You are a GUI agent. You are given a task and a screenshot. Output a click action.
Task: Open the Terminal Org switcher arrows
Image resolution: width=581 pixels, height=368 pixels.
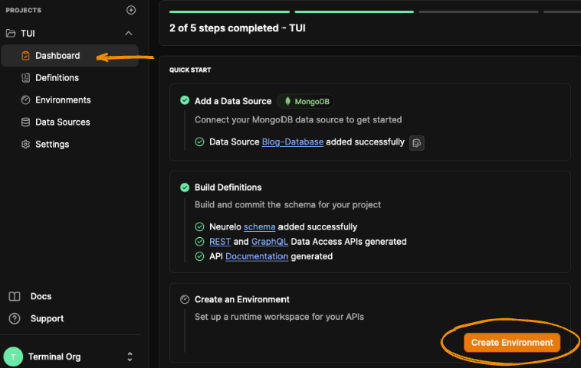(x=130, y=357)
